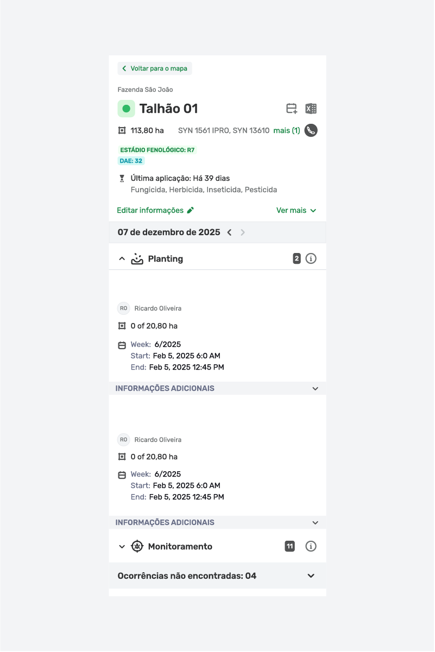Expand the Monitoramento section chevron
Viewport: 435px width, 652px height.
coord(122,547)
